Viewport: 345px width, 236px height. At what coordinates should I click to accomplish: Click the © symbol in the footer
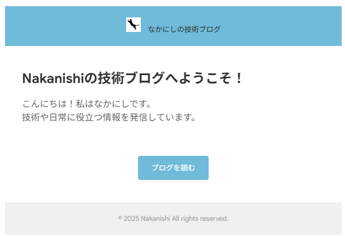pos(120,218)
